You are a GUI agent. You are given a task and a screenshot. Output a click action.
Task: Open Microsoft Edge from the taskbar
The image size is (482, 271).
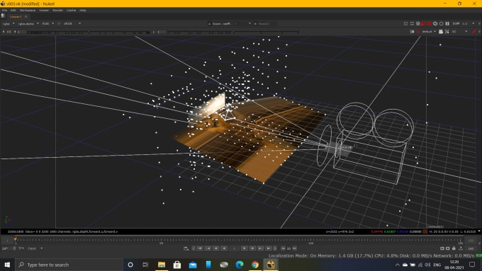tap(240, 265)
